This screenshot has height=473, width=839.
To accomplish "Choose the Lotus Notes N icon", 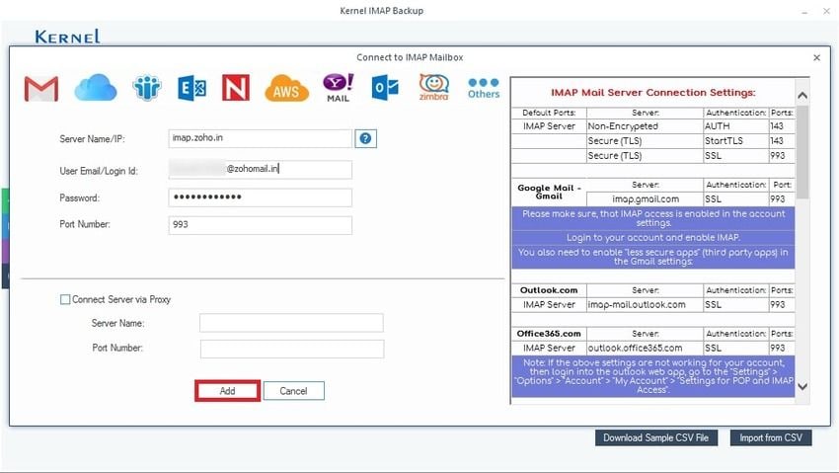I will click(x=236, y=88).
